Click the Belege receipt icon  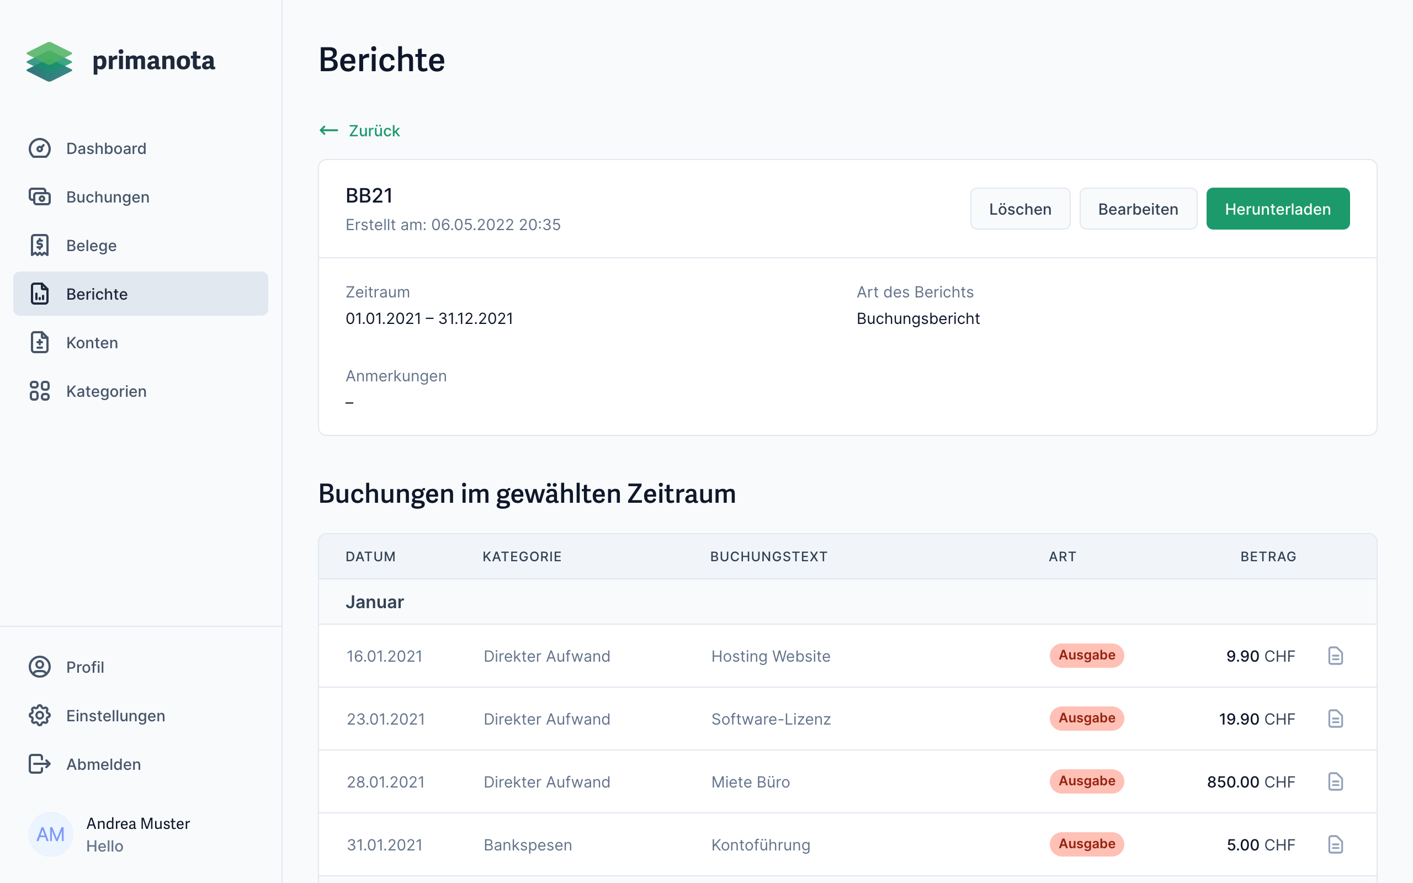tap(40, 245)
